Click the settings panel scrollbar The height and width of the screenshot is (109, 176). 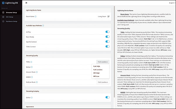click(114, 52)
